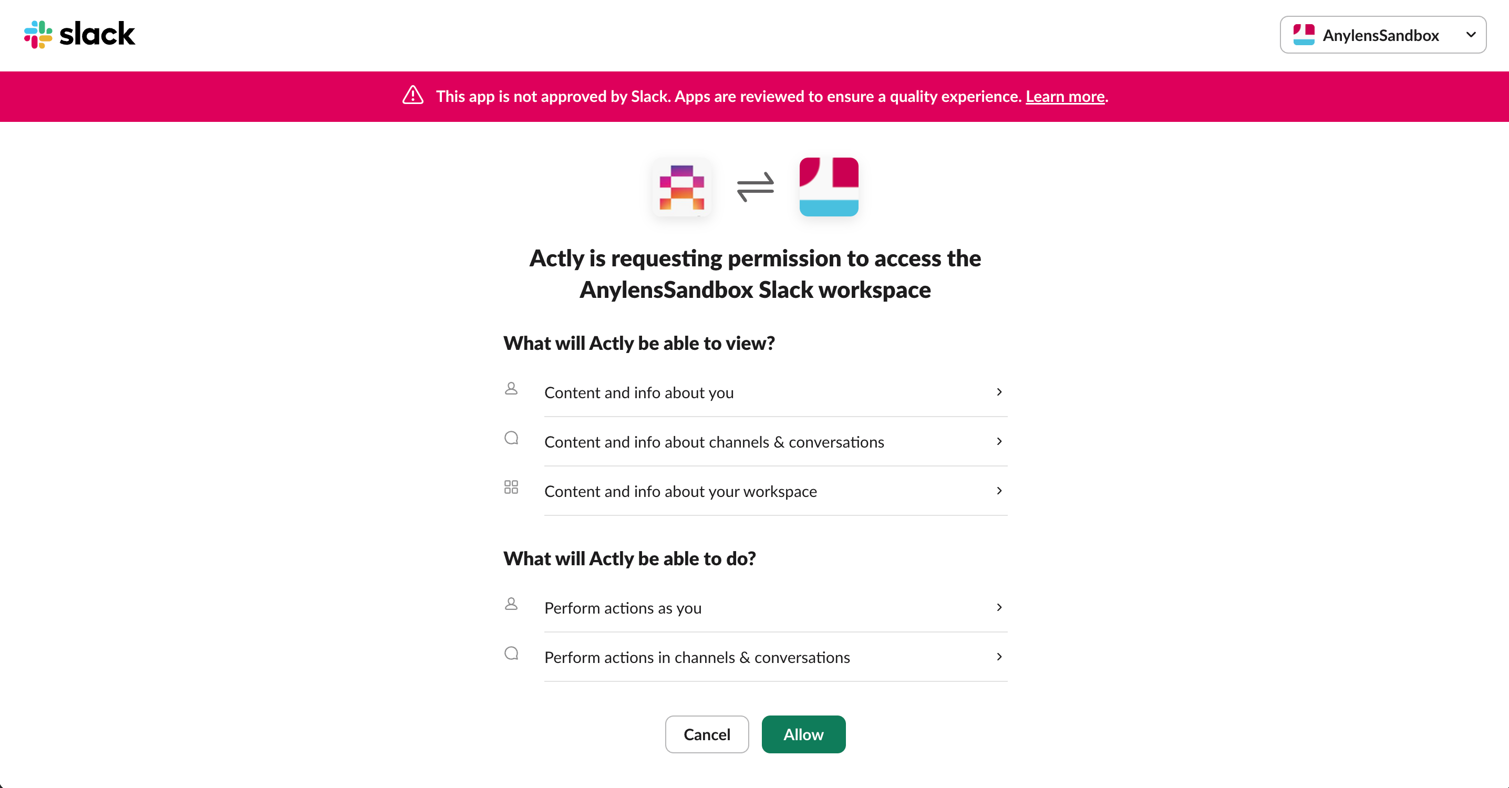Expand Content and info about your workspace chevron
1509x788 pixels.
pos(999,490)
